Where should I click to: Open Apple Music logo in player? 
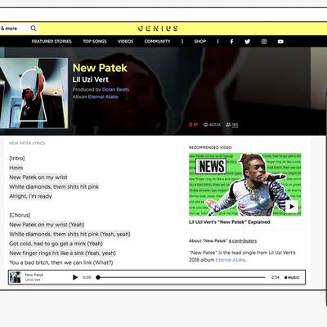tap(292, 277)
